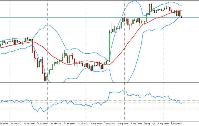Click the 4 Aug 13:00 time label
The width and height of the screenshot is (199, 126).
[x=150, y=124]
